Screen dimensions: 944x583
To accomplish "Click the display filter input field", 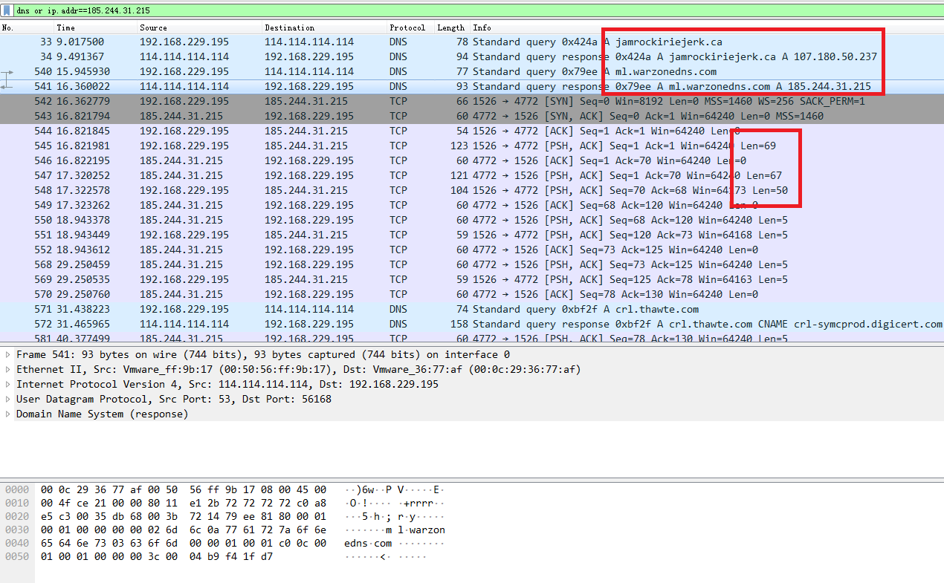I will (478, 11).
